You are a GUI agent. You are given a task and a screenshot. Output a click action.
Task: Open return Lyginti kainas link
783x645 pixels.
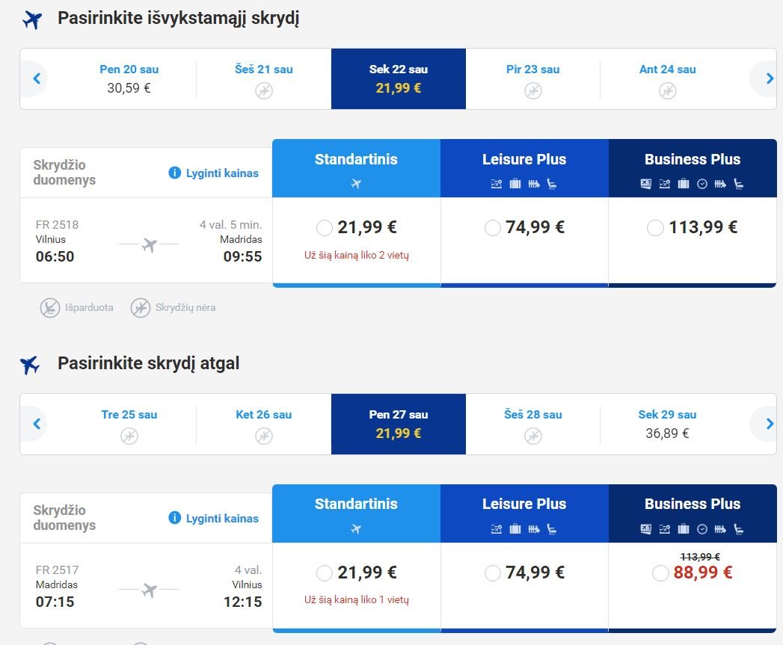tap(222, 518)
